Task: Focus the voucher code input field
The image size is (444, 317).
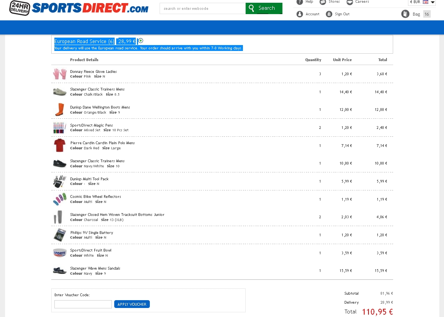Action: click(83, 304)
